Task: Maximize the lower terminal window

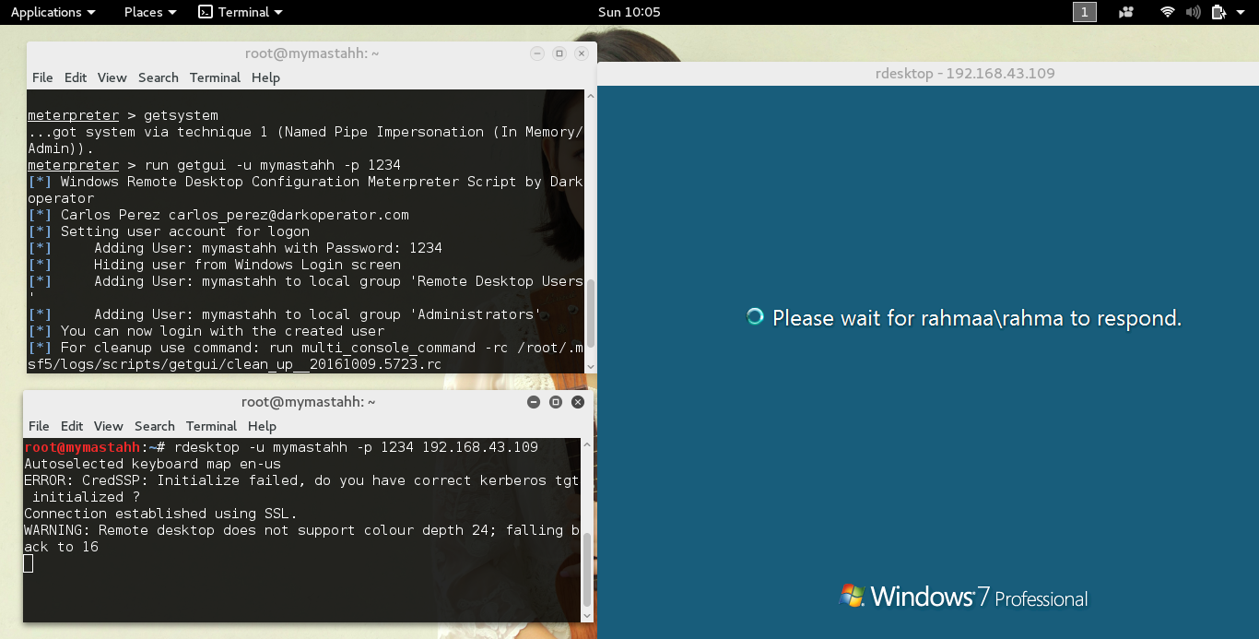Action: coord(556,402)
